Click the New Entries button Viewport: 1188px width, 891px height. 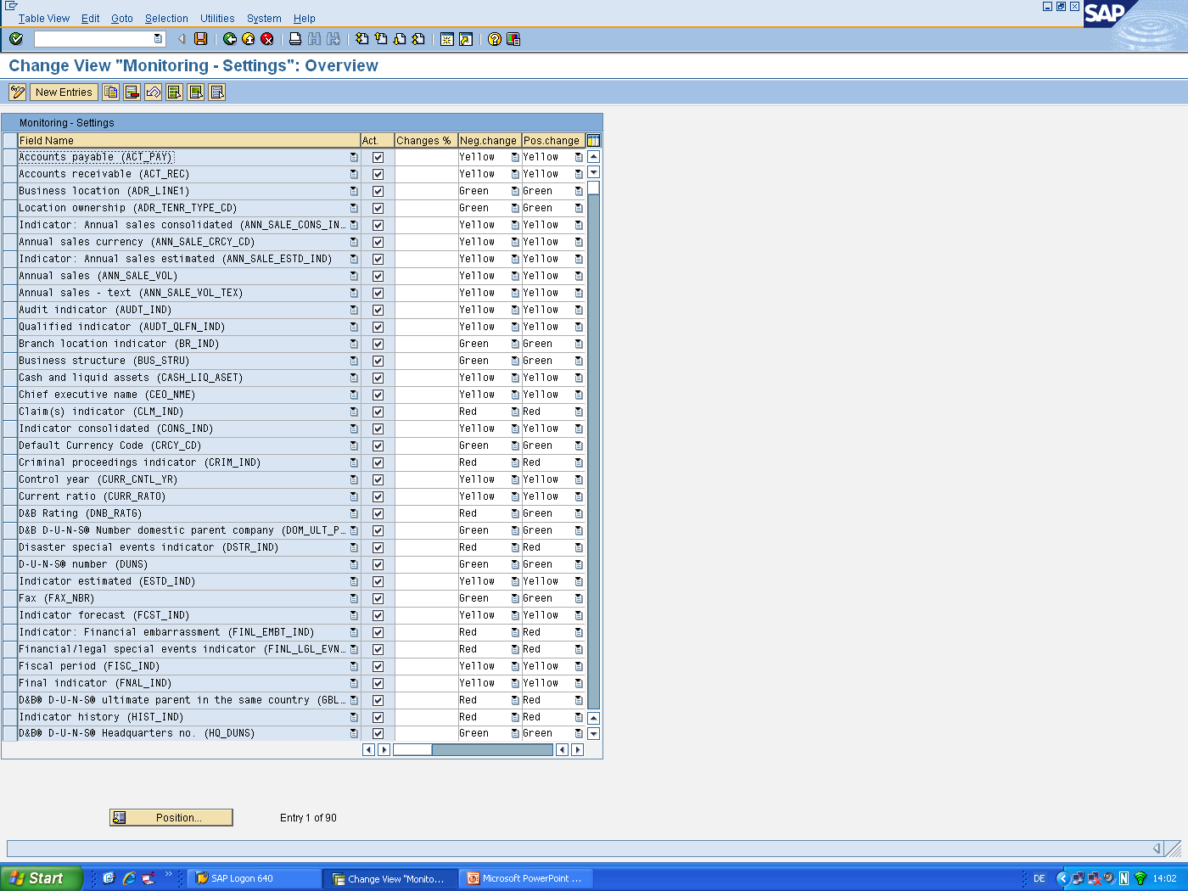[x=64, y=92]
